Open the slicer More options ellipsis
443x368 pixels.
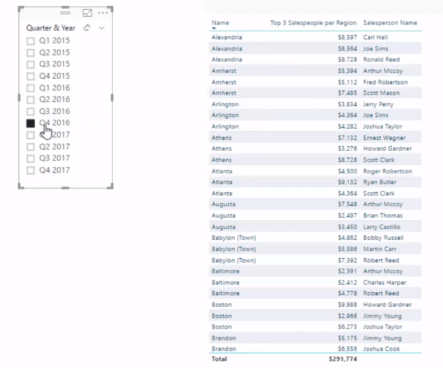(x=103, y=13)
